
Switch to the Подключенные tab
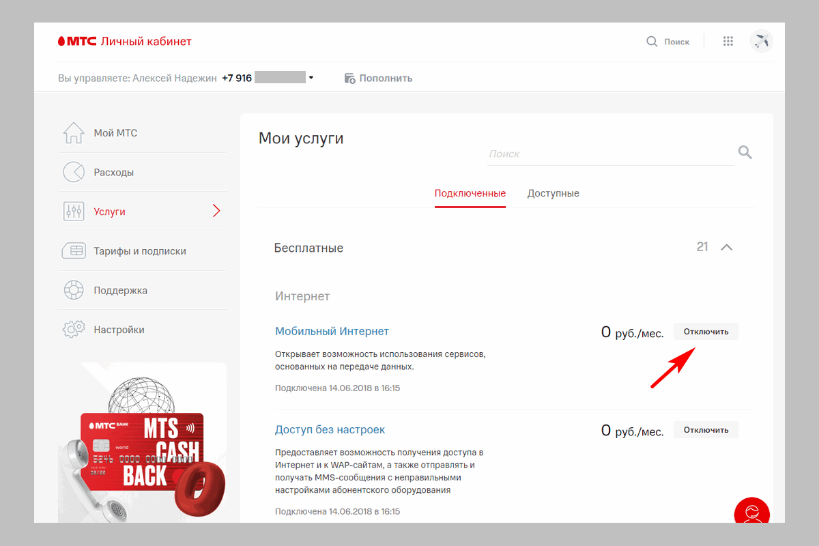[470, 193]
